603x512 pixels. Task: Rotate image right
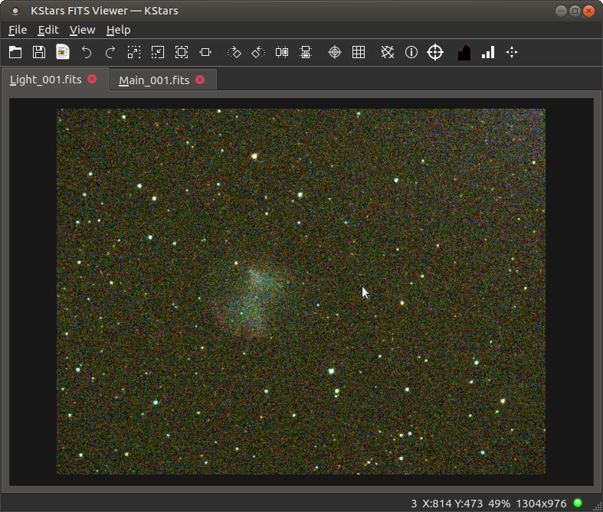tap(234, 52)
